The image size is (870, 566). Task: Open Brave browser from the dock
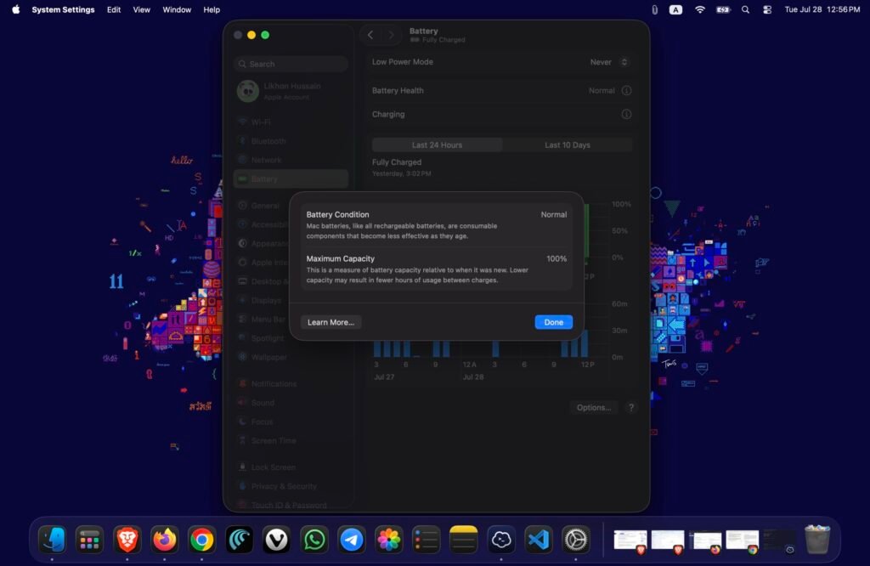[127, 540]
